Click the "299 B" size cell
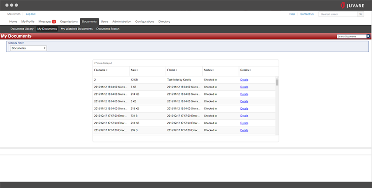Screen dimensions: 372x188 134,130
